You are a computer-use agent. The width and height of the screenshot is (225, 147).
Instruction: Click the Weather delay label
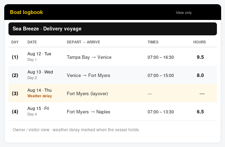[x=40, y=96]
